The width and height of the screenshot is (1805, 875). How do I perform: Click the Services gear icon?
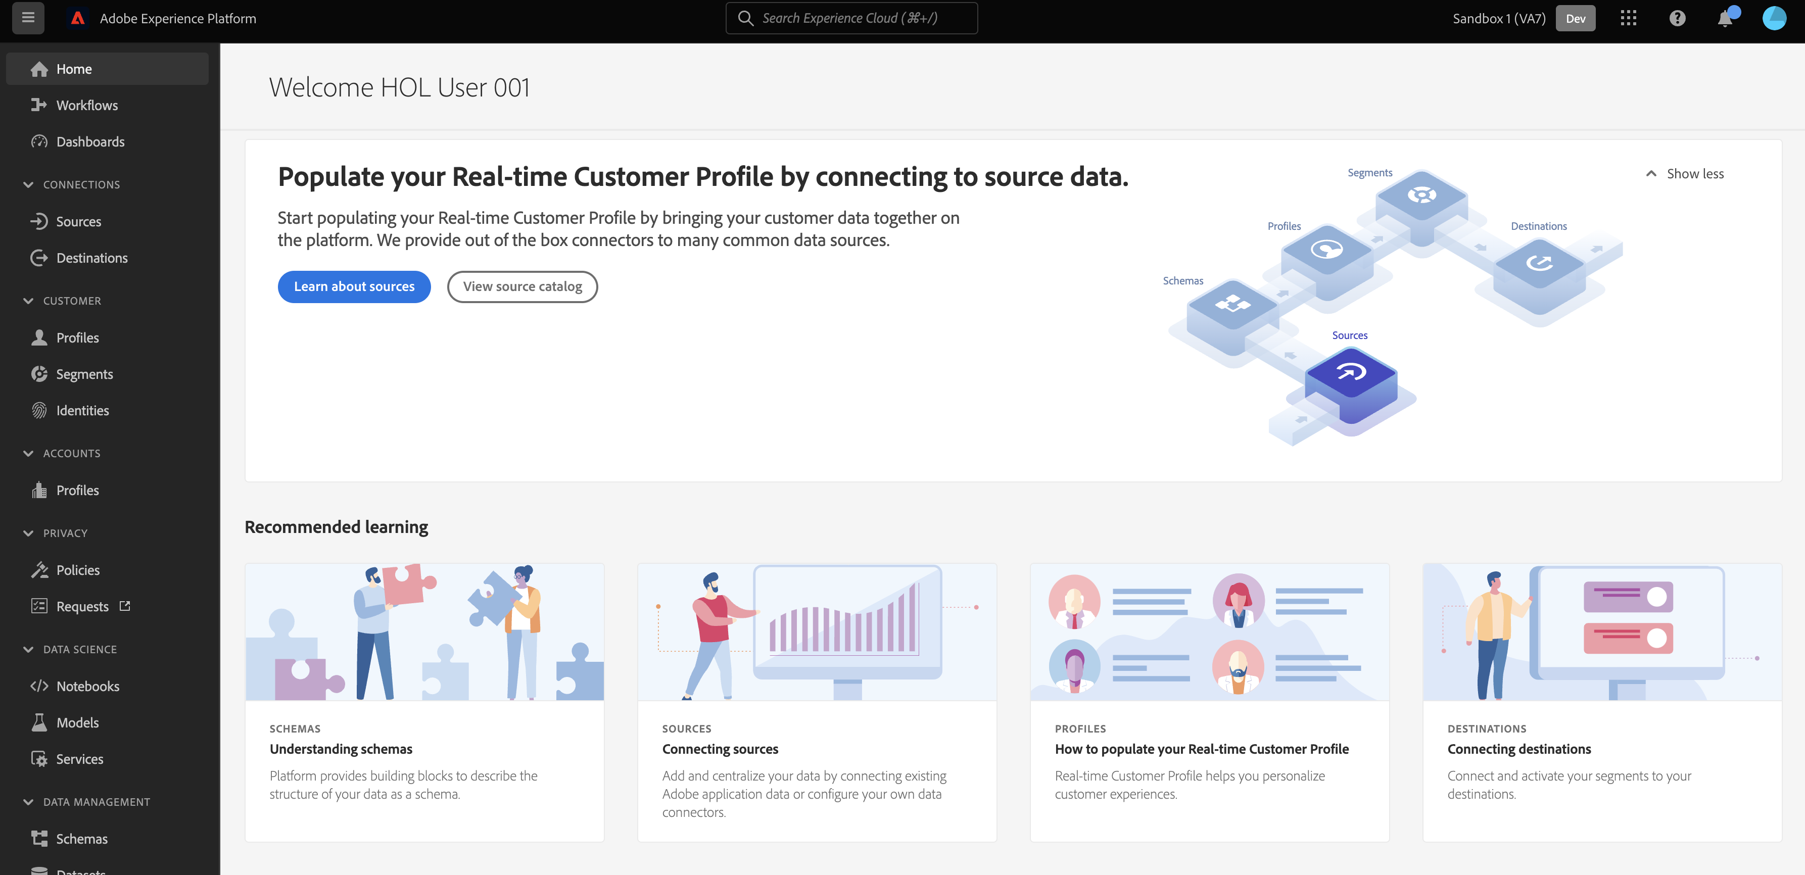pyautogui.click(x=39, y=759)
